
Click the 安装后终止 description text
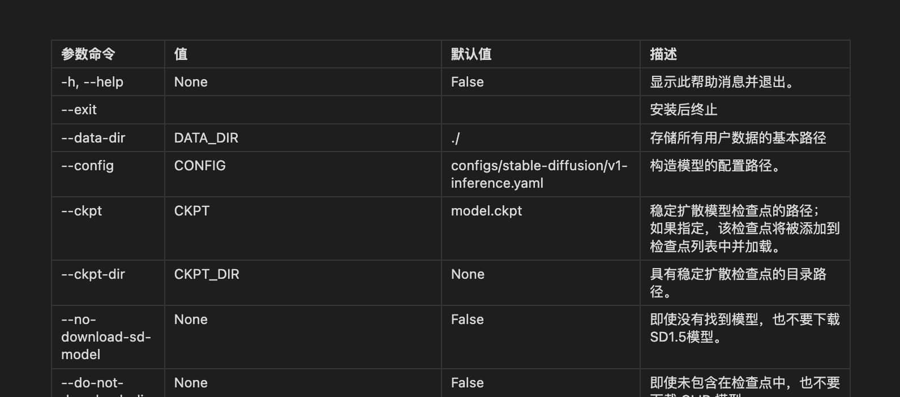[683, 110]
